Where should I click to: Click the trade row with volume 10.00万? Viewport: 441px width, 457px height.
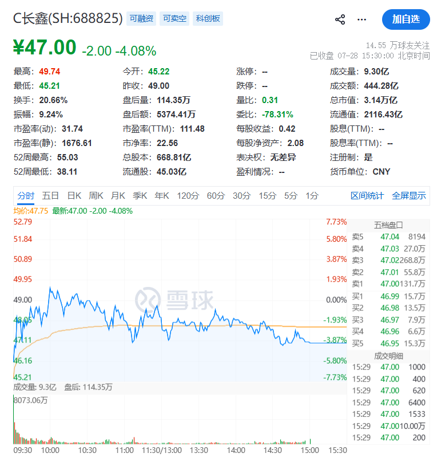(388, 426)
